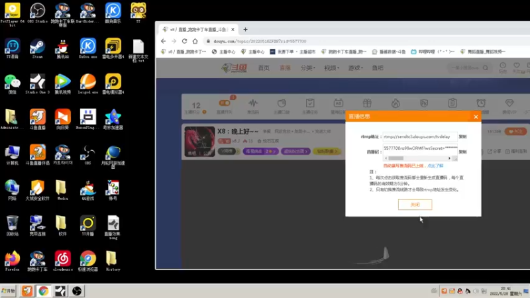The width and height of the screenshot is (530, 298).
Task: Open the cloudmusic NetEase shortcut
Action: click(x=62, y=261)
